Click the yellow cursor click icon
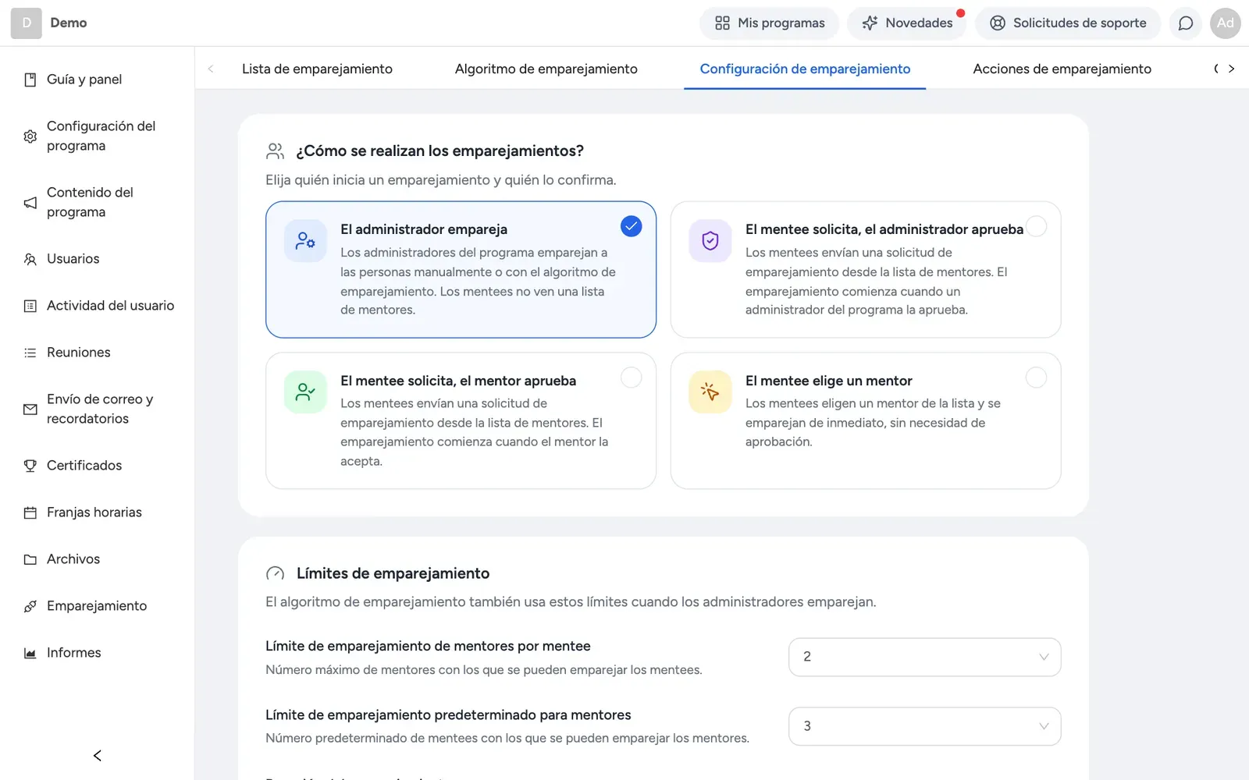The height and width of the screenshot is (780, 1249). point(710,392)
